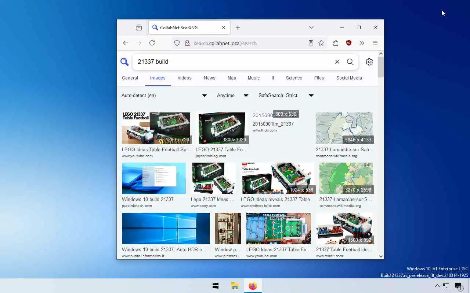Click the page scrollbar down arrow

tap(381, 256)
